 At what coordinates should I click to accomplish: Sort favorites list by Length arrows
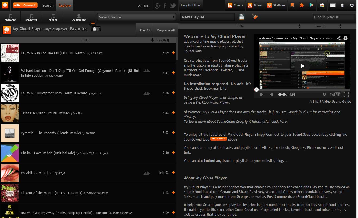click(x=168, y=40)
